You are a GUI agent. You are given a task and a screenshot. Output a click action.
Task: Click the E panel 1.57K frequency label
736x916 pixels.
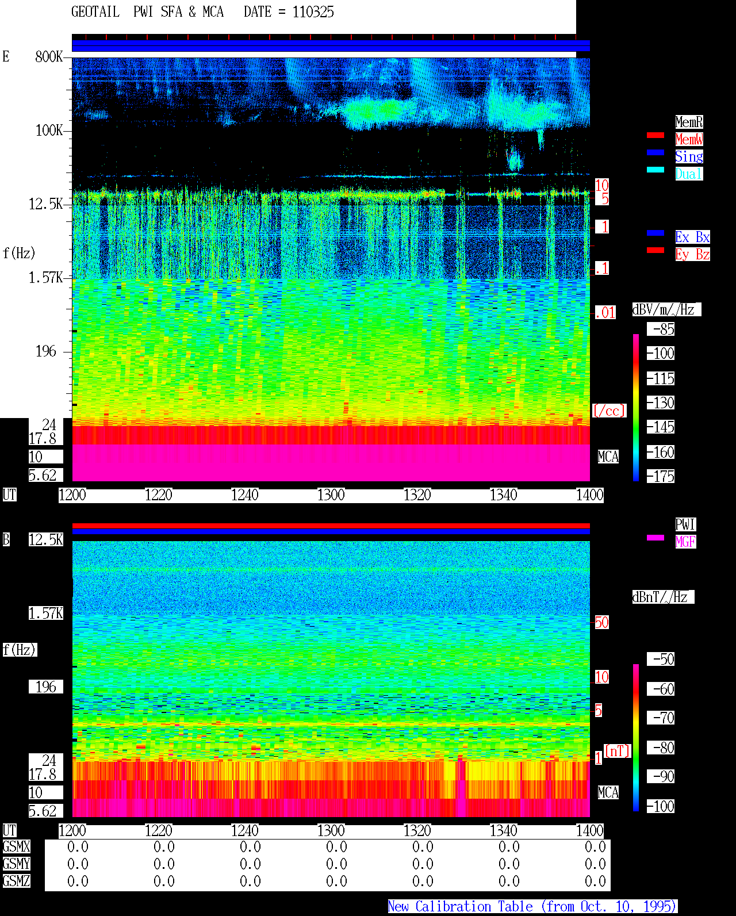(x=46, y=278)
